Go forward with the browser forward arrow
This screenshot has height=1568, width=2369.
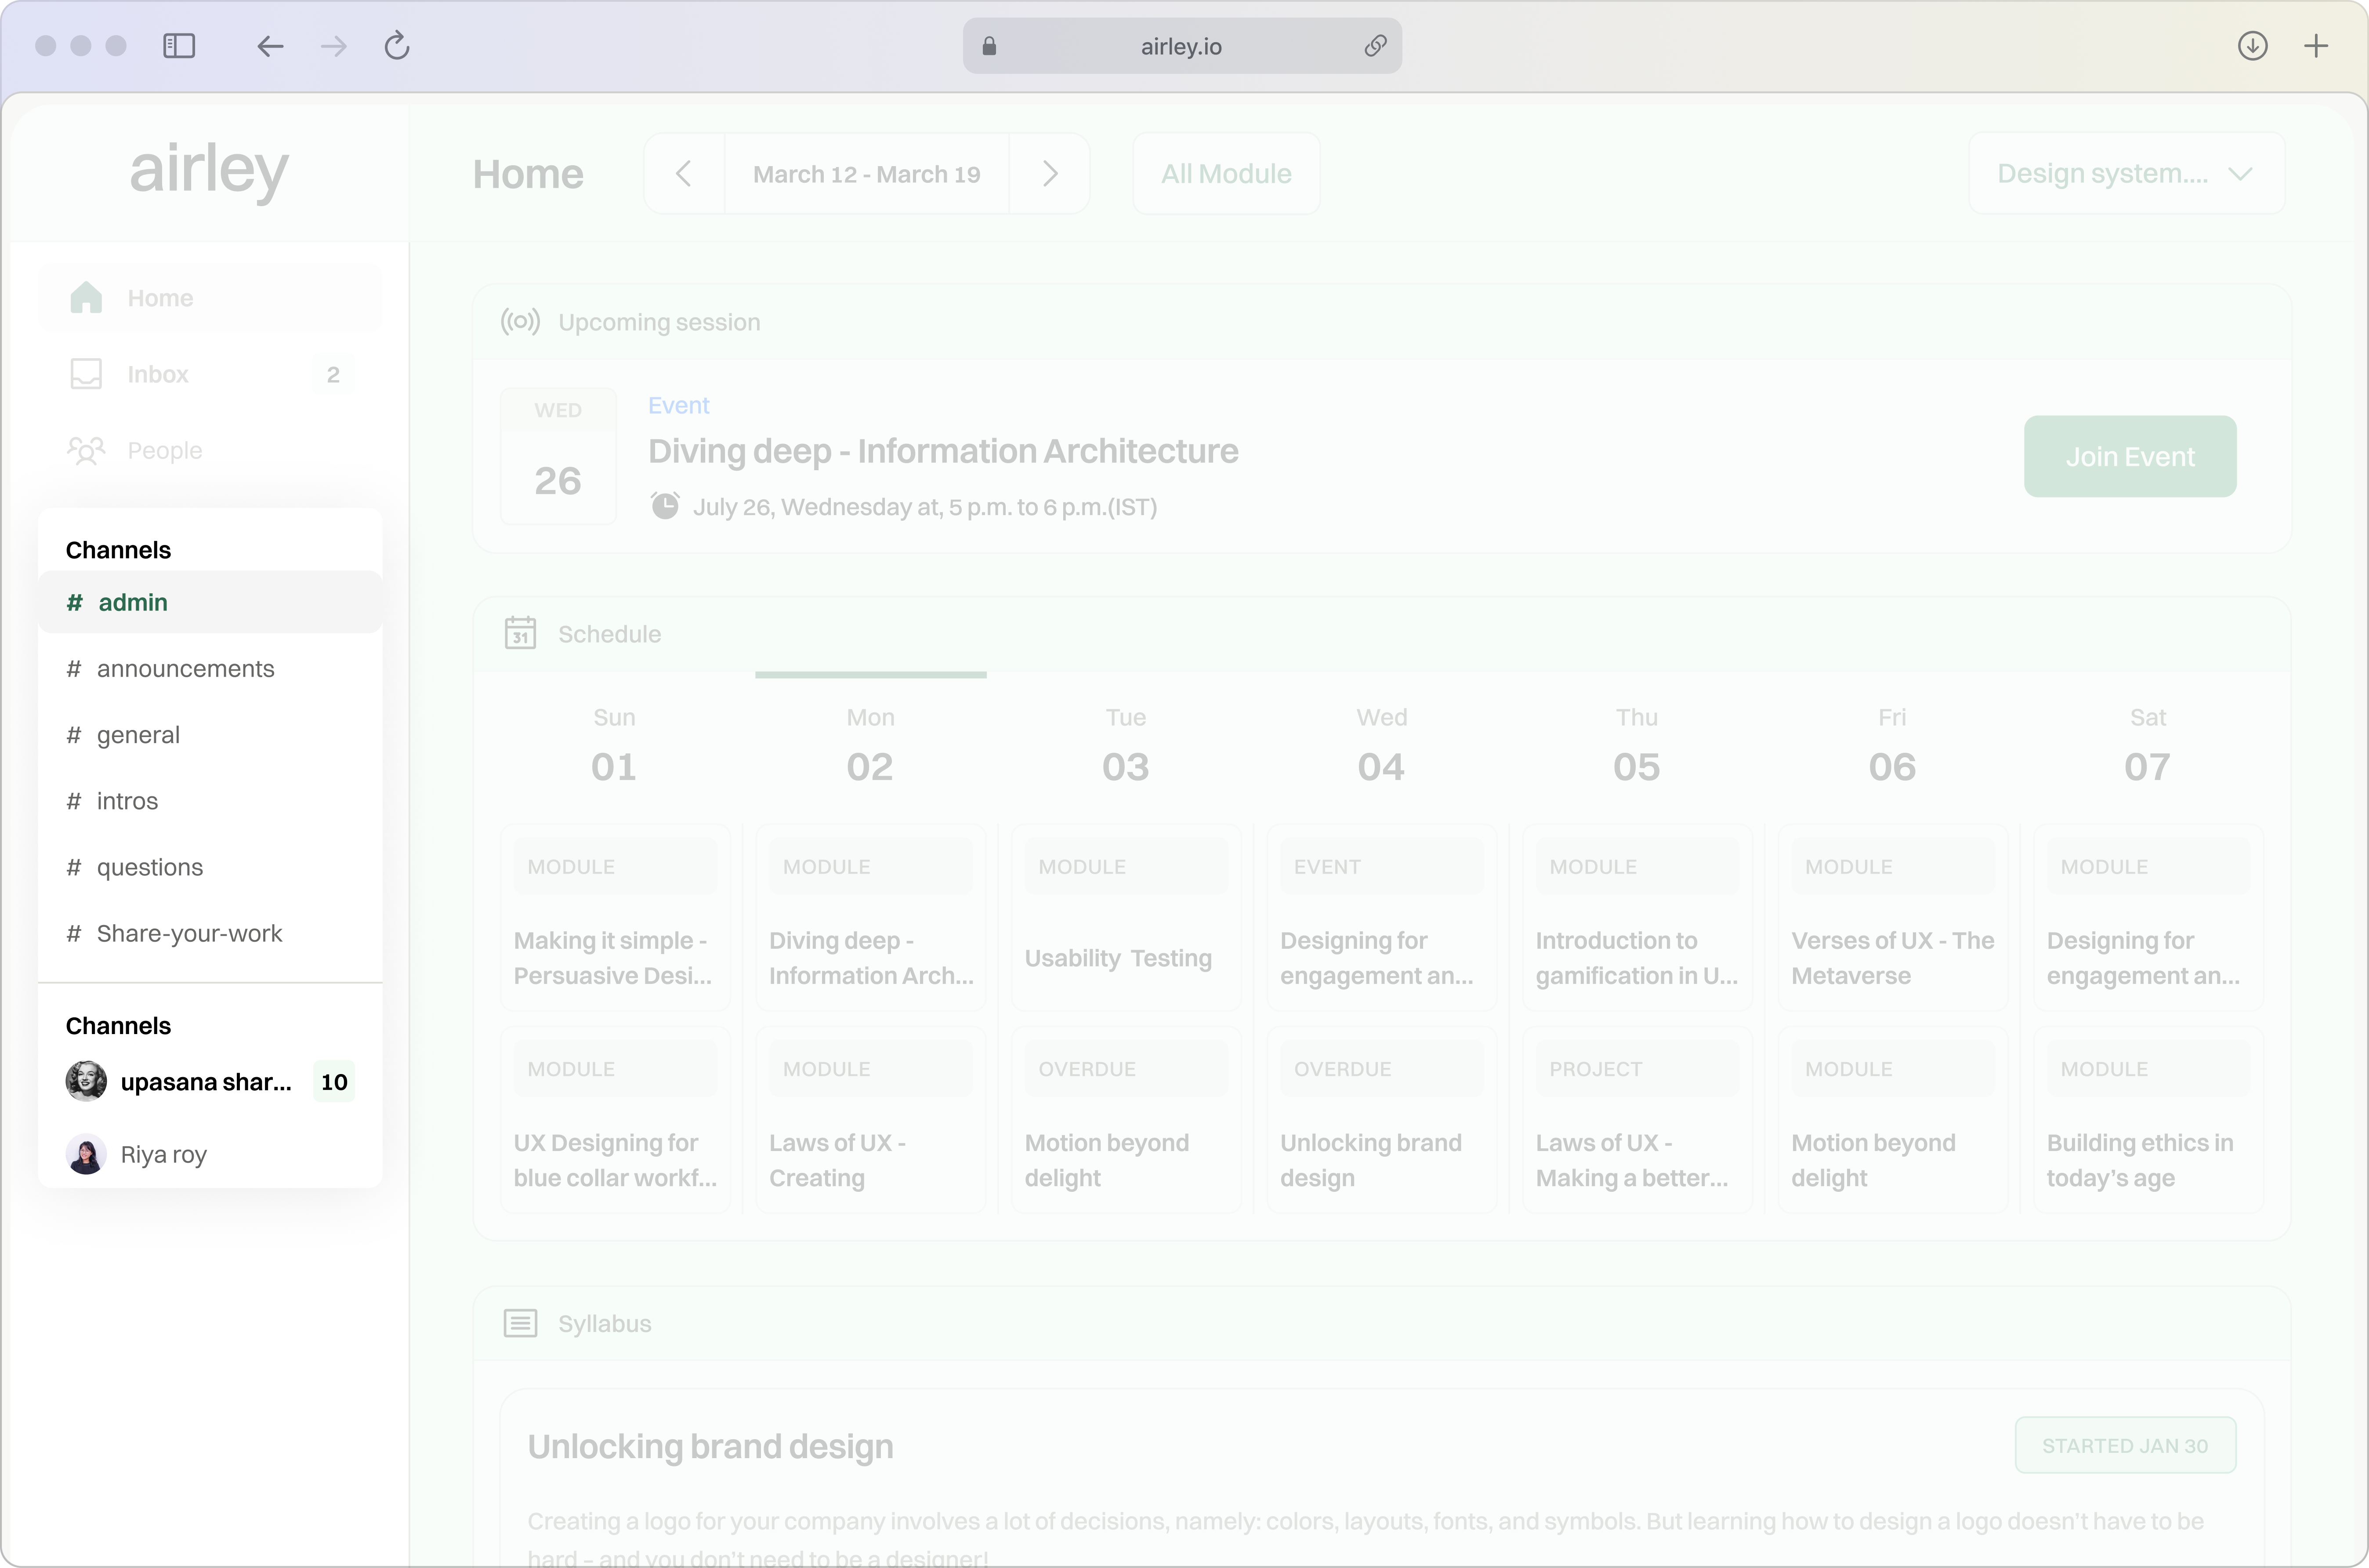tap(334, 46)
